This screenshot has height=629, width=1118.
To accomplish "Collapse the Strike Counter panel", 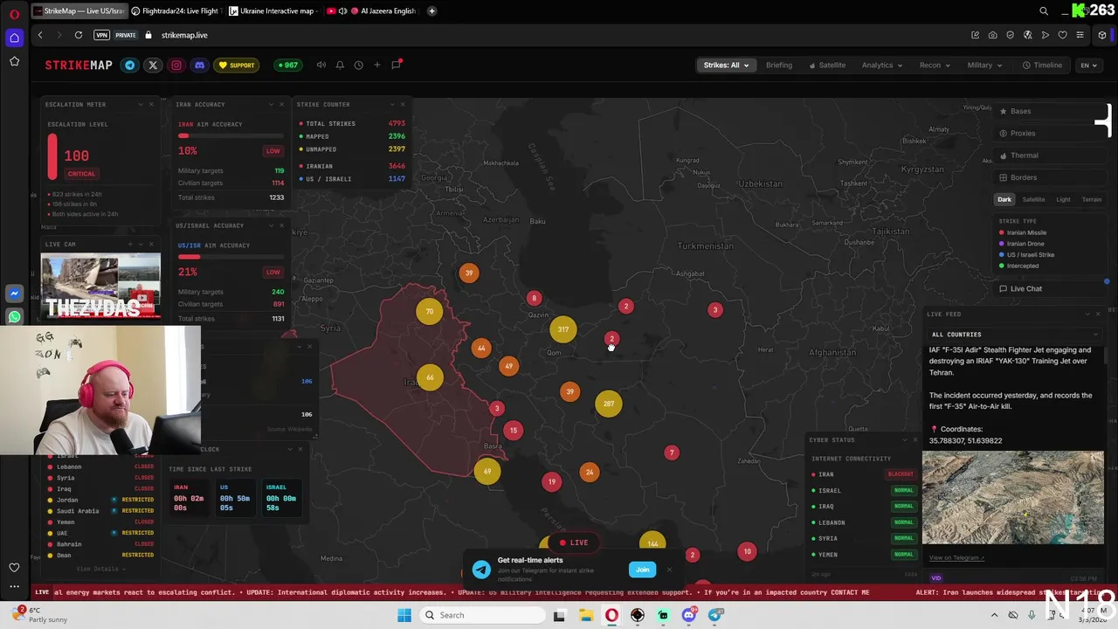I will (x=392, y=104).
